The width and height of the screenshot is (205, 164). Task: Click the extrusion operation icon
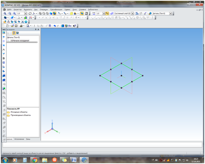[x=4, y=76]
